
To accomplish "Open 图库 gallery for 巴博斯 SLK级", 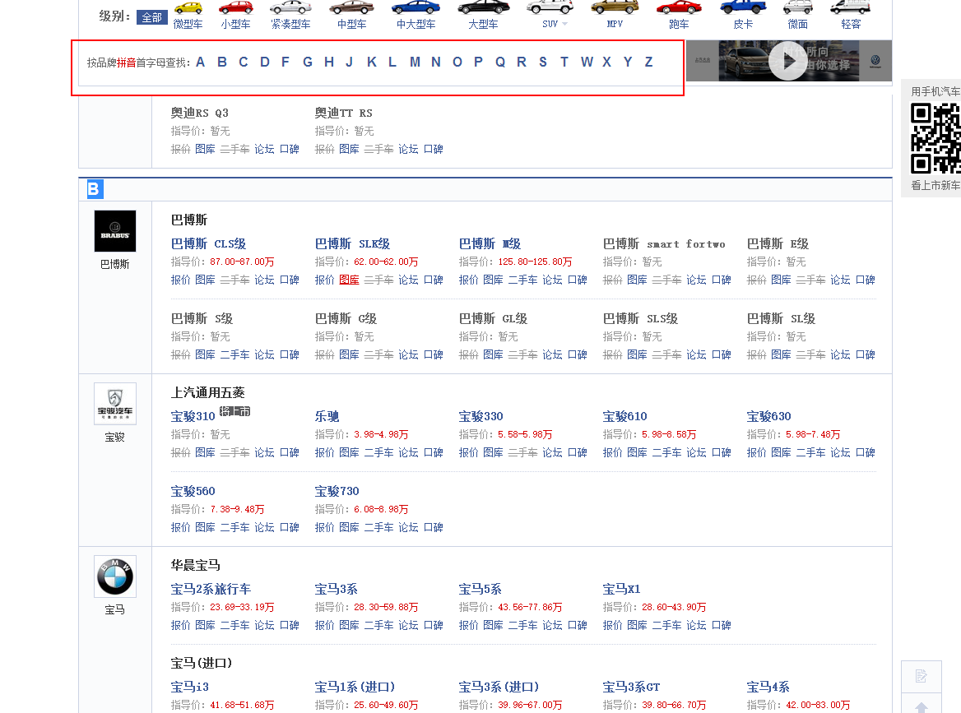I will (349, 280).
